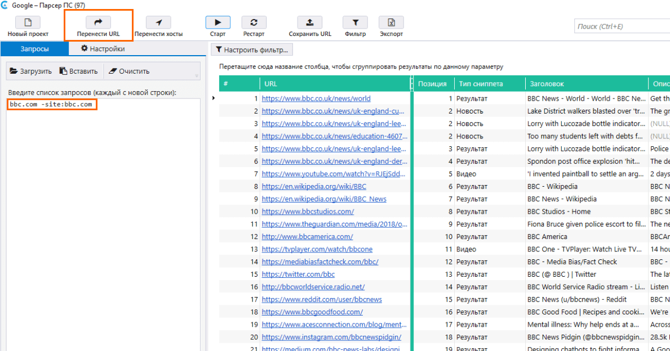Image resolution: width=670 pixels, height=351 pixels.
Task: Open the Фильтр funnel icon
Action: pos(355,22)
